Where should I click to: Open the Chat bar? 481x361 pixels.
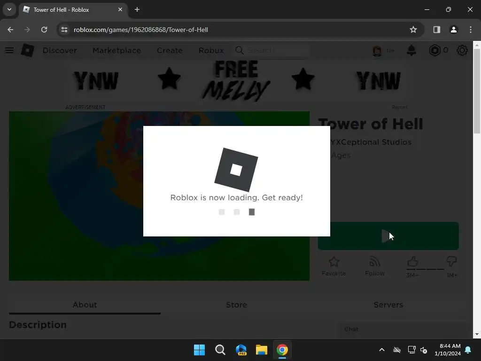pos(402,330)
